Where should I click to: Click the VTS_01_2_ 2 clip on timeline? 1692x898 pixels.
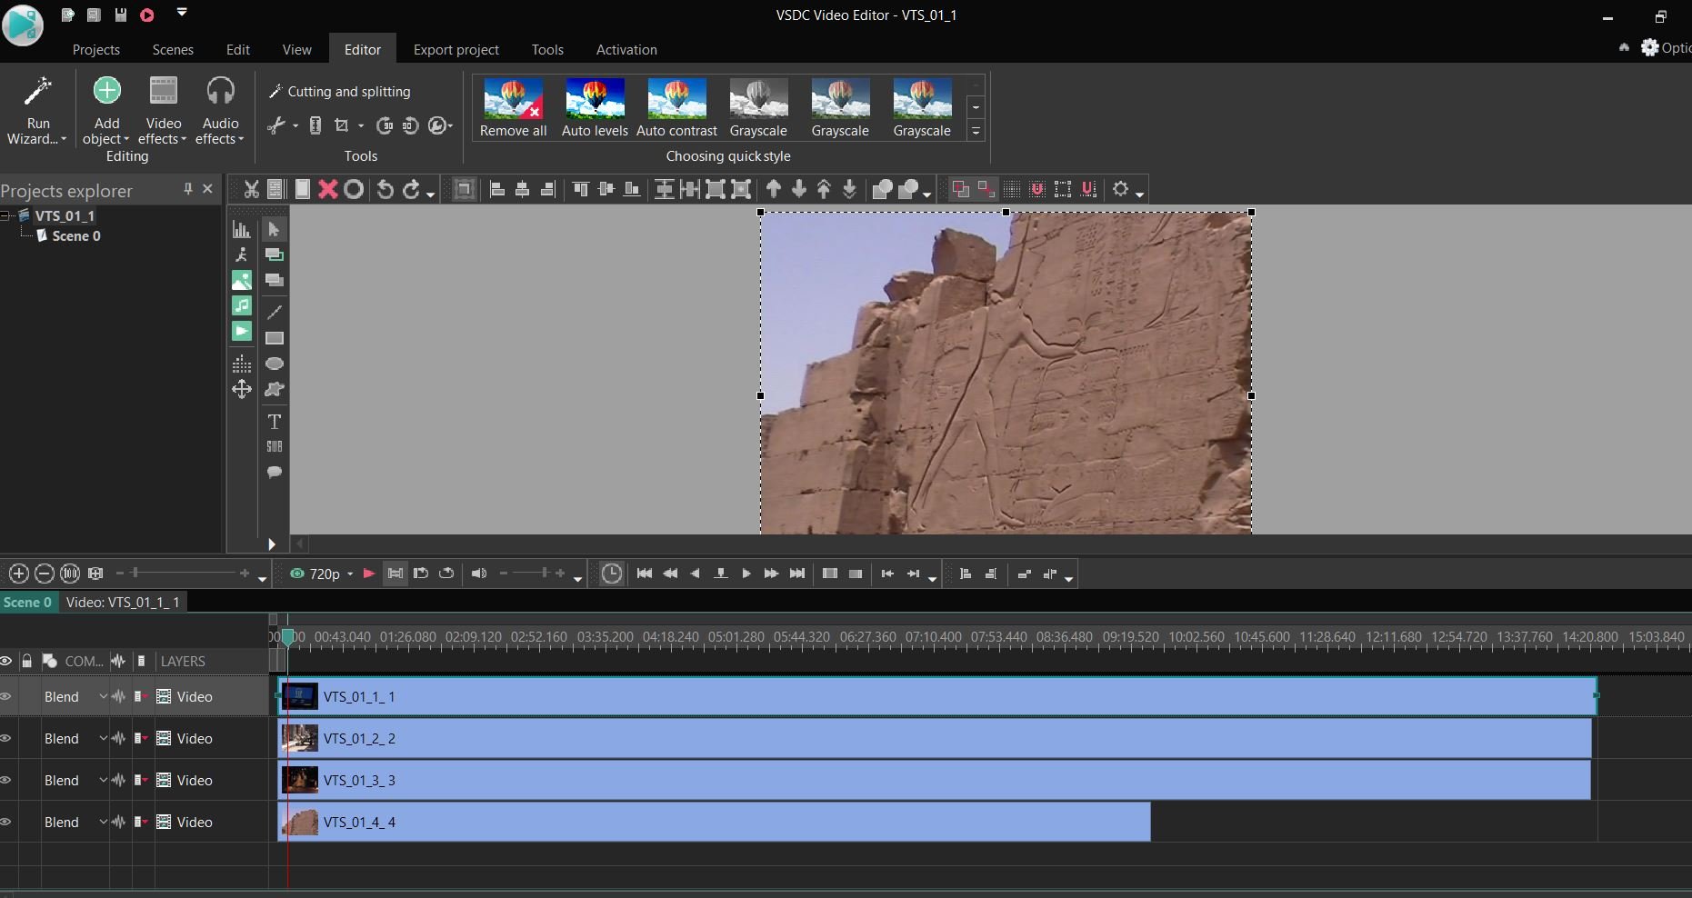click(935, 738)
